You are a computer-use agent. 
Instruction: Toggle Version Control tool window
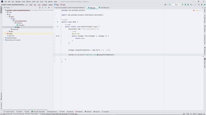(9, 112)
